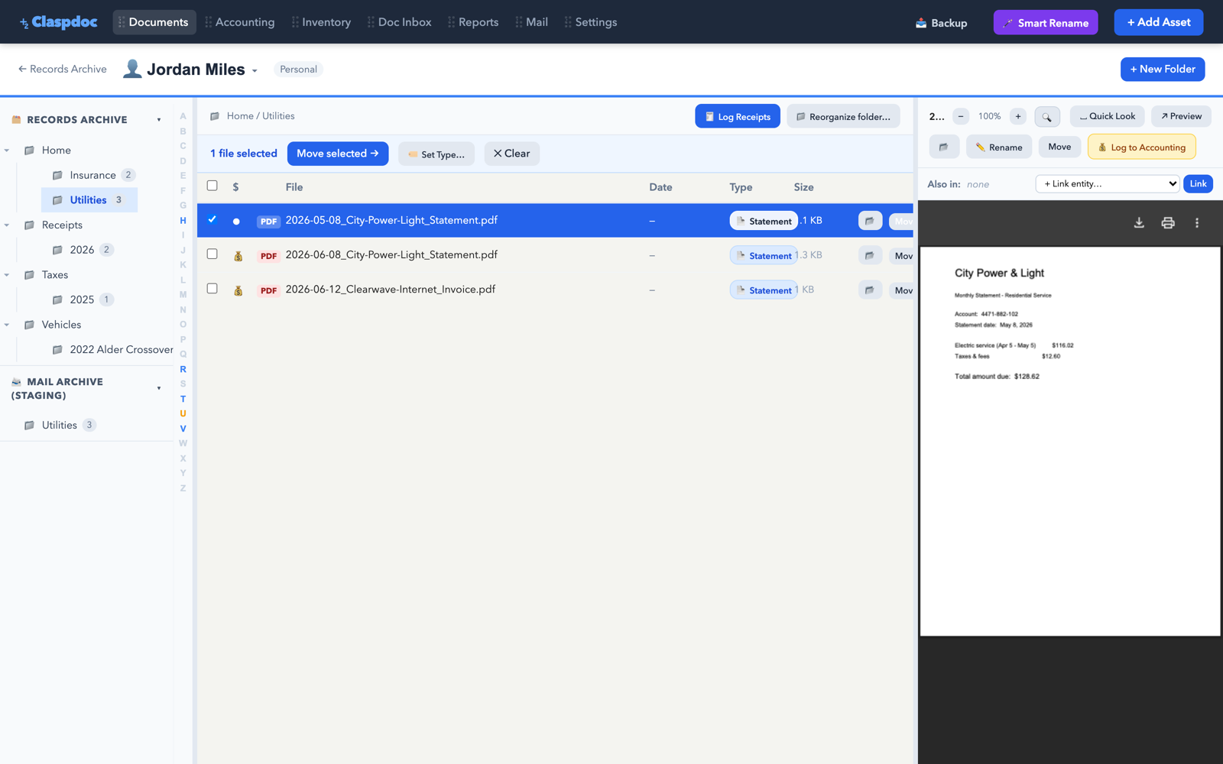Open Reorganize folder dialog

coord(843,116)
